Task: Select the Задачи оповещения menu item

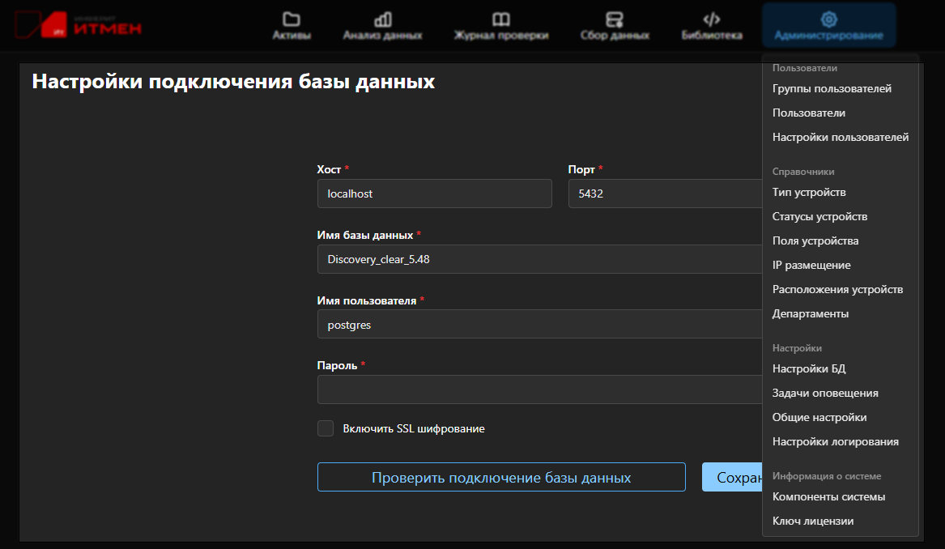Action: pos(825,393)
